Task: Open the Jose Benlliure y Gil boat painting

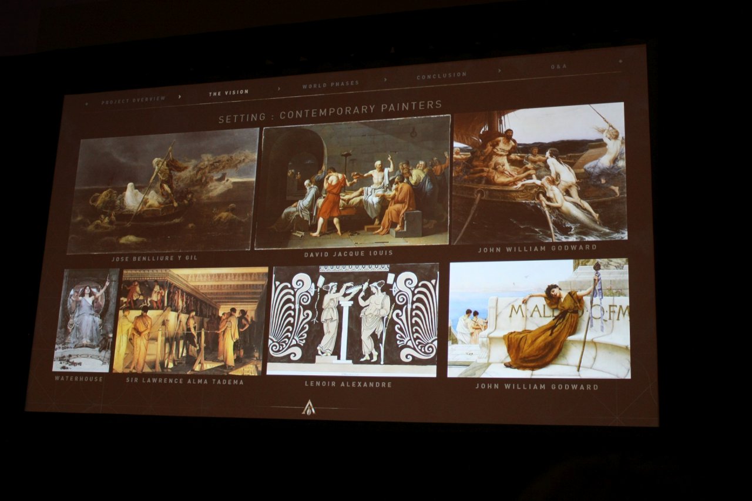Action: 163,190
